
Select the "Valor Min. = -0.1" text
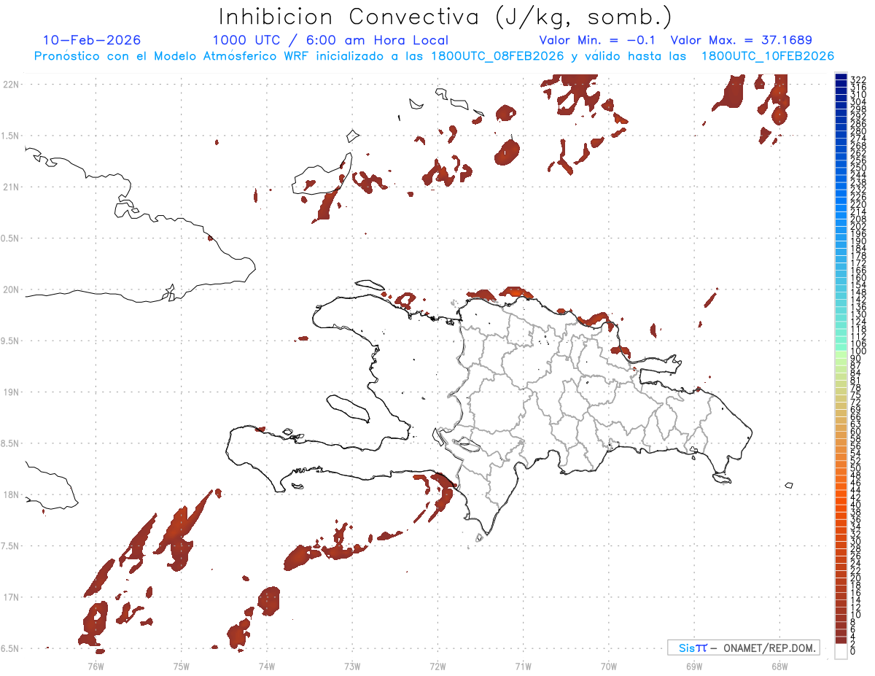tap(599, 40)
